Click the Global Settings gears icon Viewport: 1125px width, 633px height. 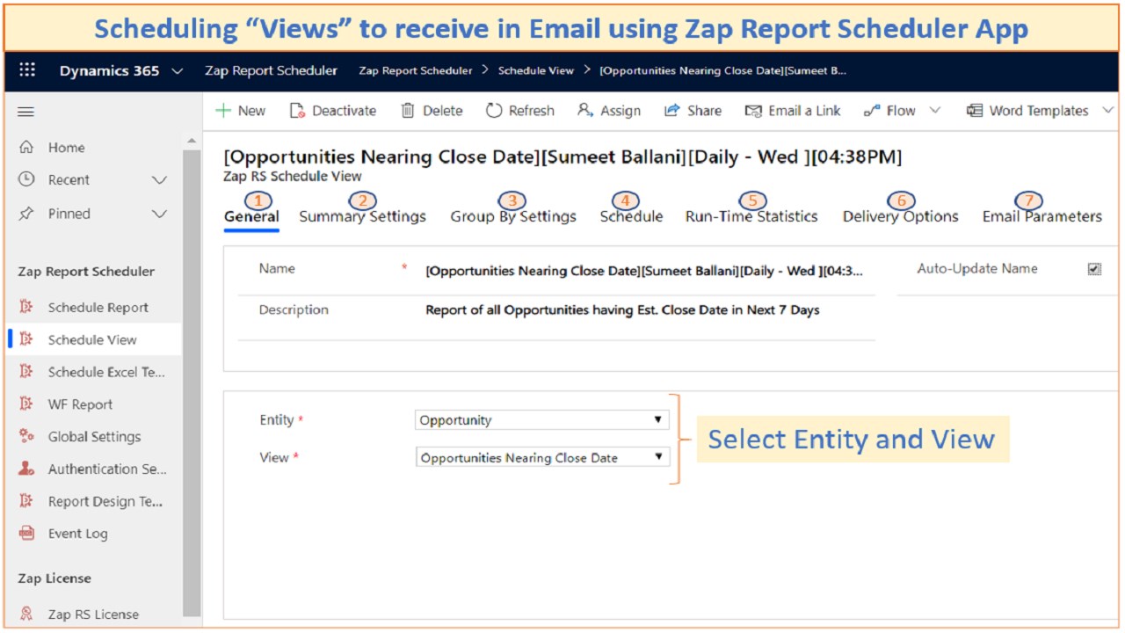[26, 436]
